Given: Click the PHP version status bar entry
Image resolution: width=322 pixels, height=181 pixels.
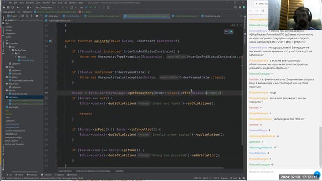Looking at the screenshot, I should coord(197,178).
